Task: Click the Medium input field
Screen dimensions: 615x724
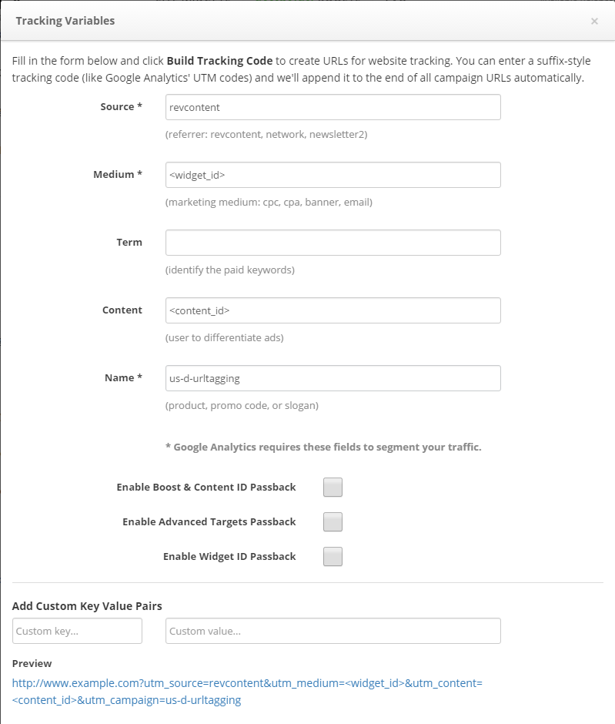Action: [x=333, y=175]
